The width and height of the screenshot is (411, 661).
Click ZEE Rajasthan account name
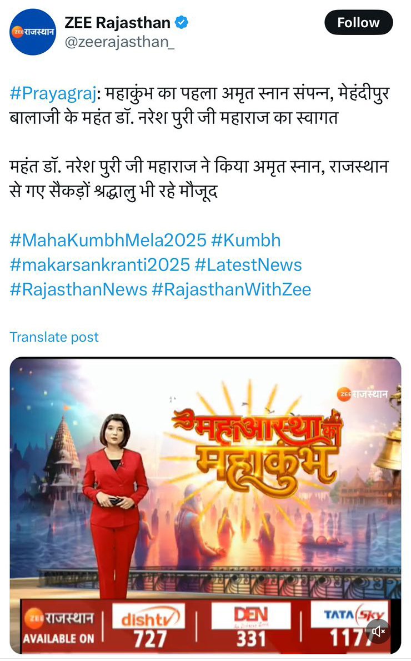pos(117,22)
